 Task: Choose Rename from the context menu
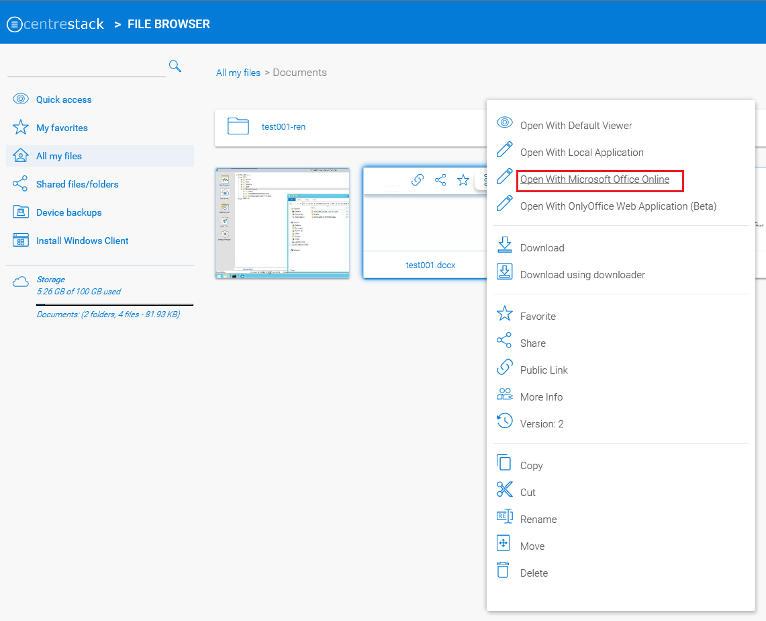tap(538, 520)
